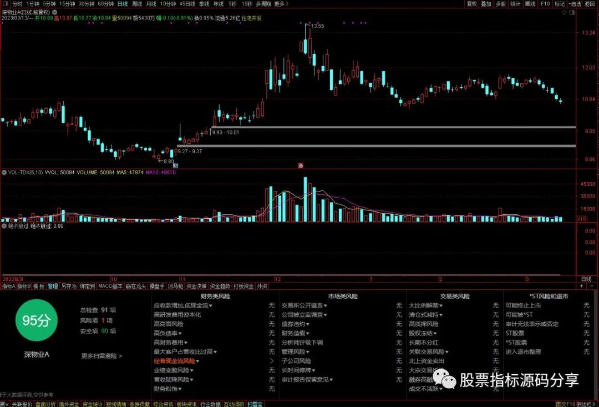The image size is (599, 407).
Task: Open the 关联报价 bottom tab
Action: point(22,404)
